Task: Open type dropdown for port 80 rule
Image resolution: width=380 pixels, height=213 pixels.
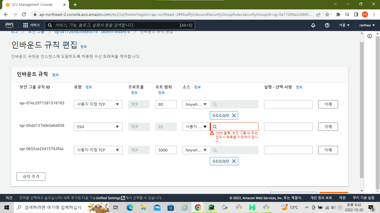Action: click(98, 104)
